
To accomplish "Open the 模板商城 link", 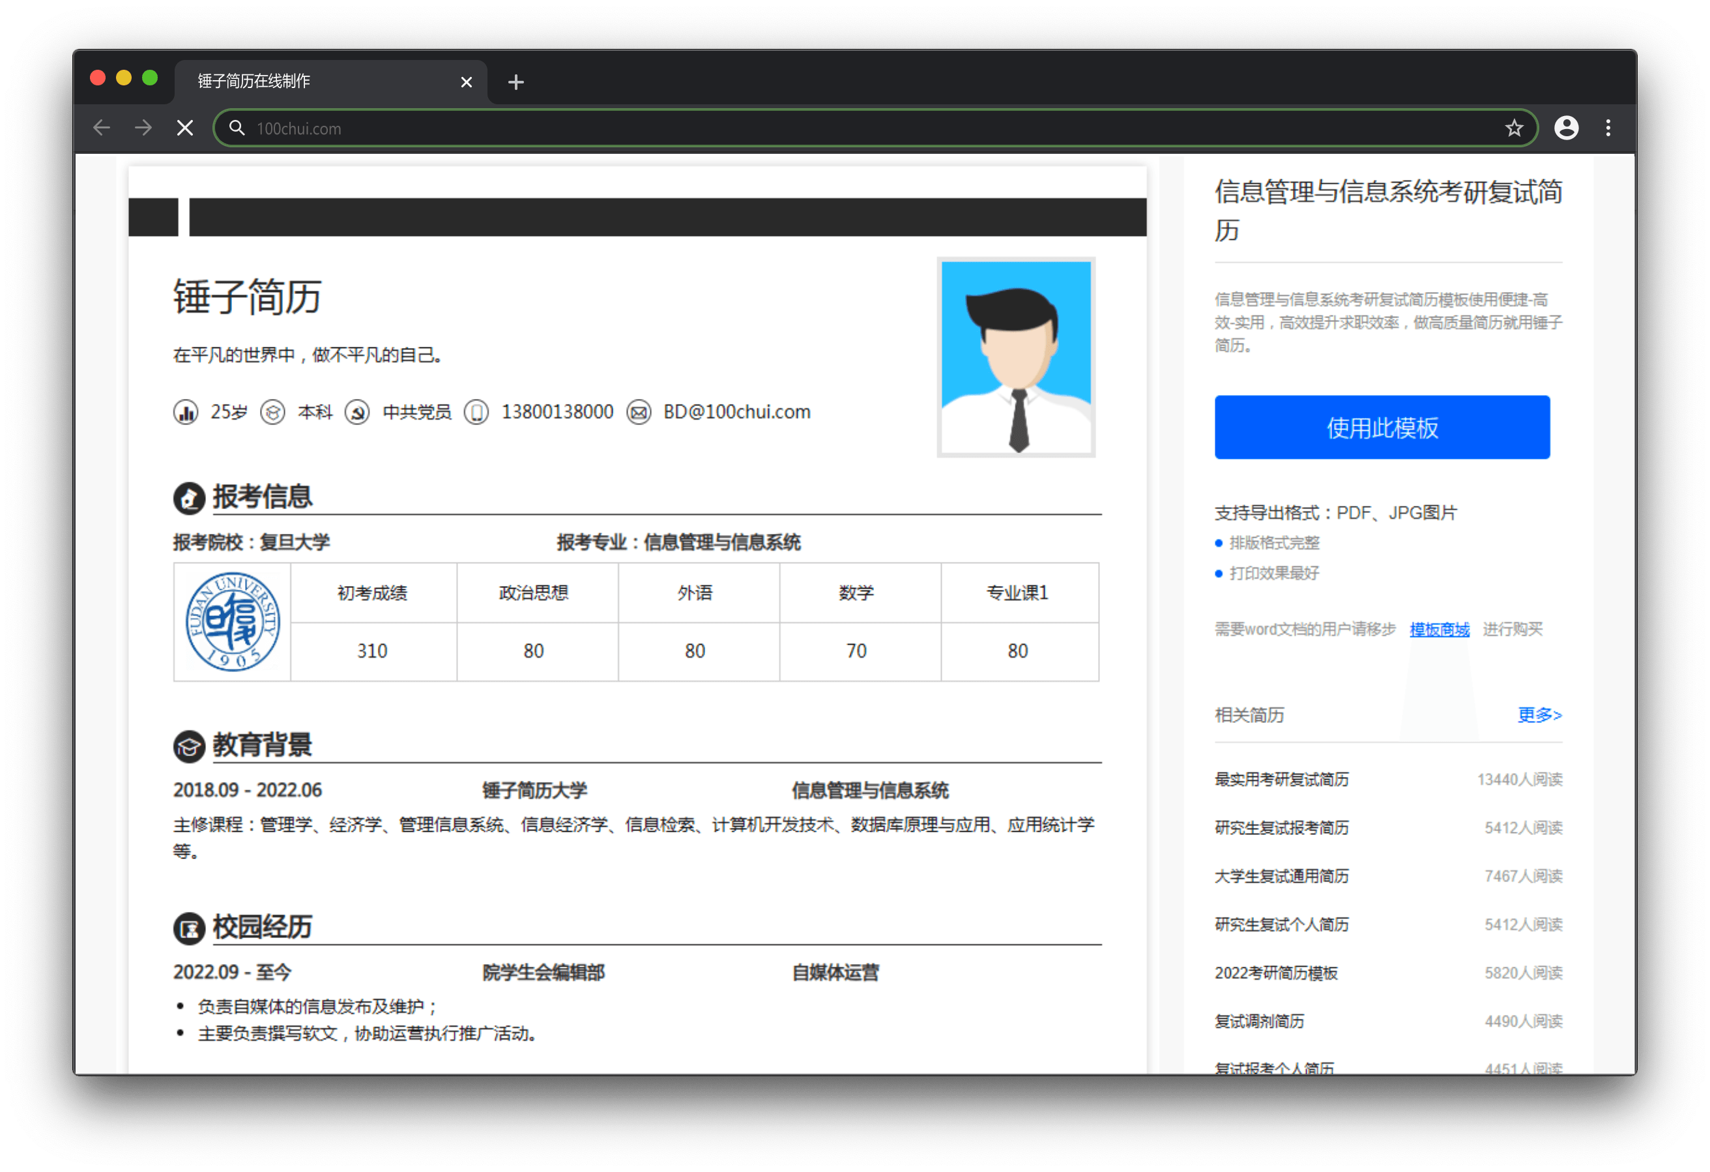I will click(x=1439, y=630).
